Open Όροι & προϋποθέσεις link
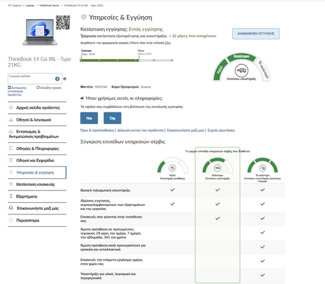 (97, 130)
